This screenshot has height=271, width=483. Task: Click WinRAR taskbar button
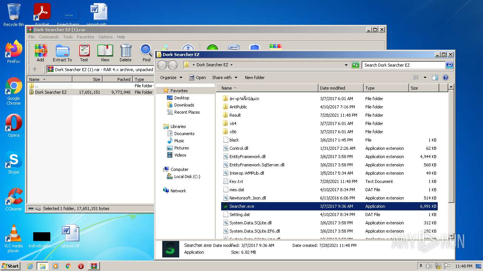point(94,266)
